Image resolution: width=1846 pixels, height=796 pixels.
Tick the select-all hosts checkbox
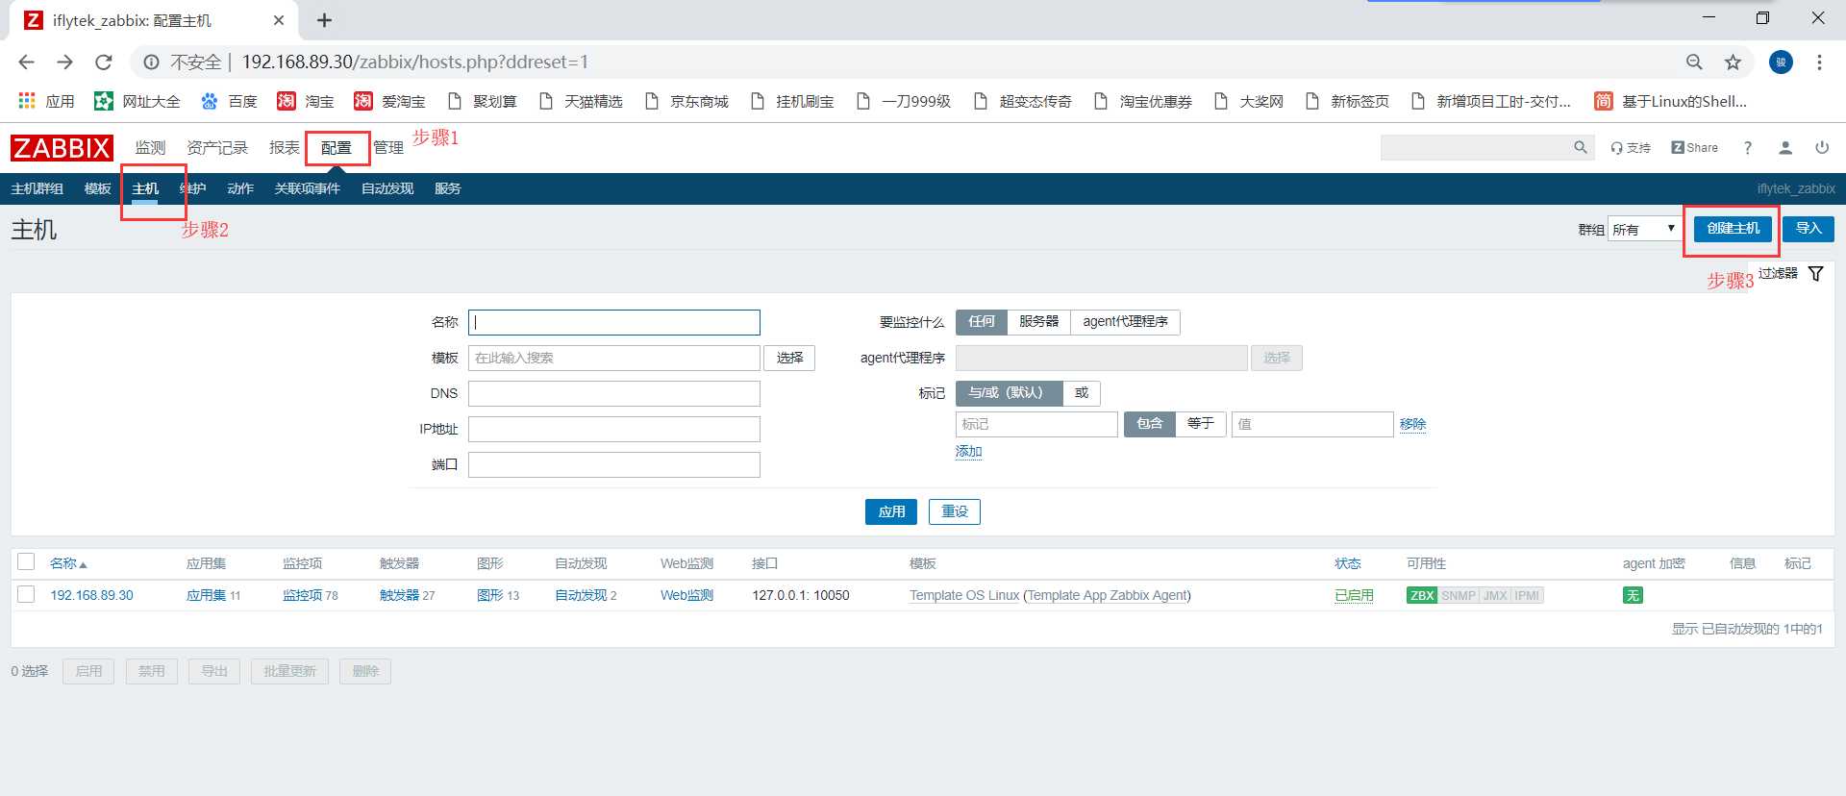click(x=26, y=562)
